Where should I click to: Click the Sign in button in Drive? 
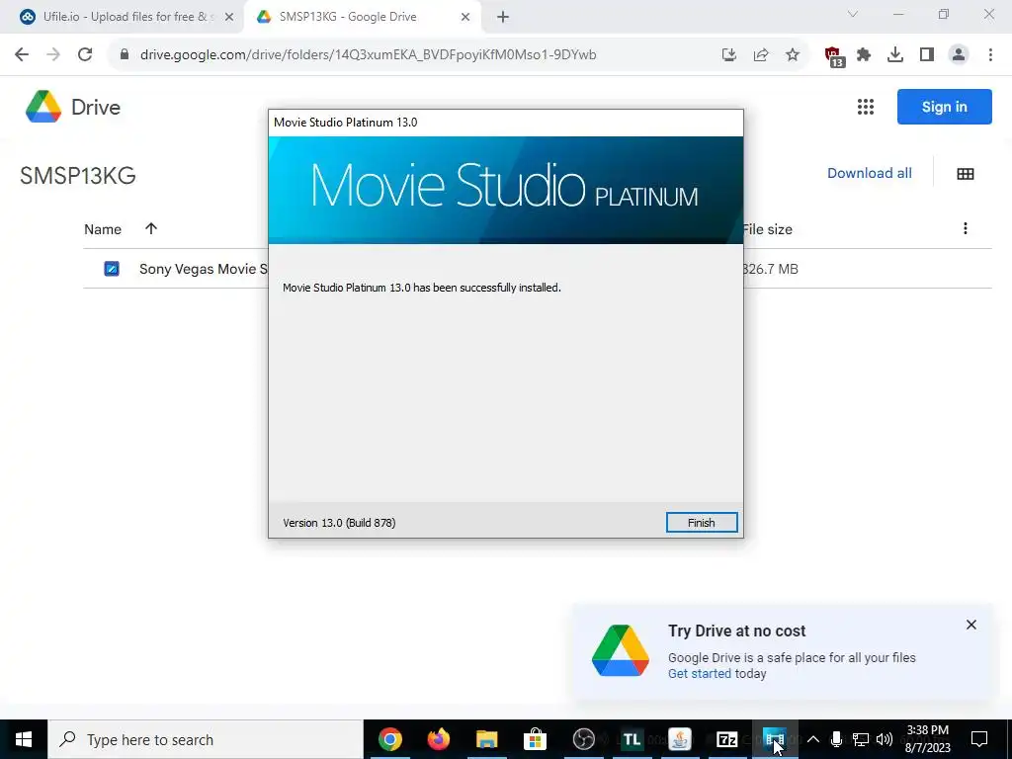tap(944, 107)
